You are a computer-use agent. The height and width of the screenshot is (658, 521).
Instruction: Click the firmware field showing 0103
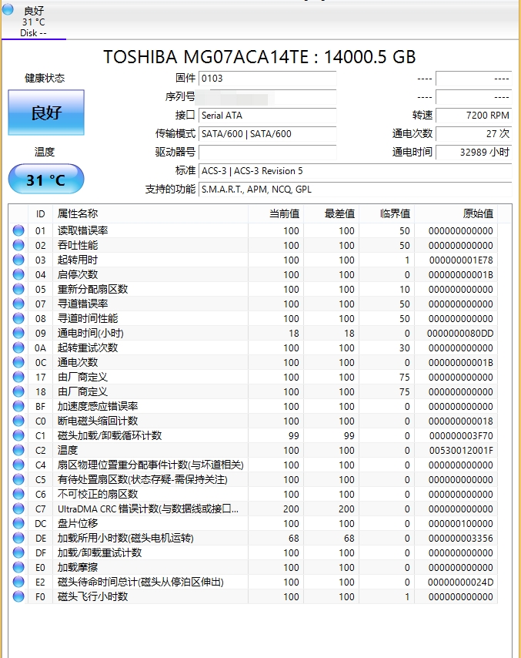[x=267, y=79]
